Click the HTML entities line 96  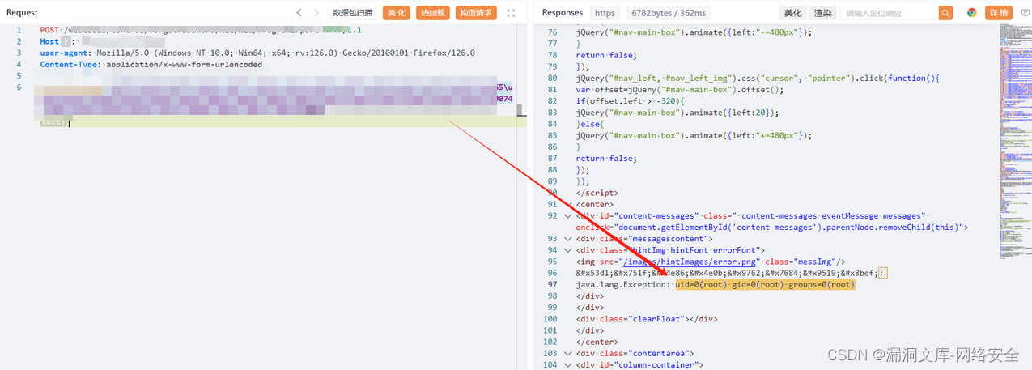[x=732, y=273]
